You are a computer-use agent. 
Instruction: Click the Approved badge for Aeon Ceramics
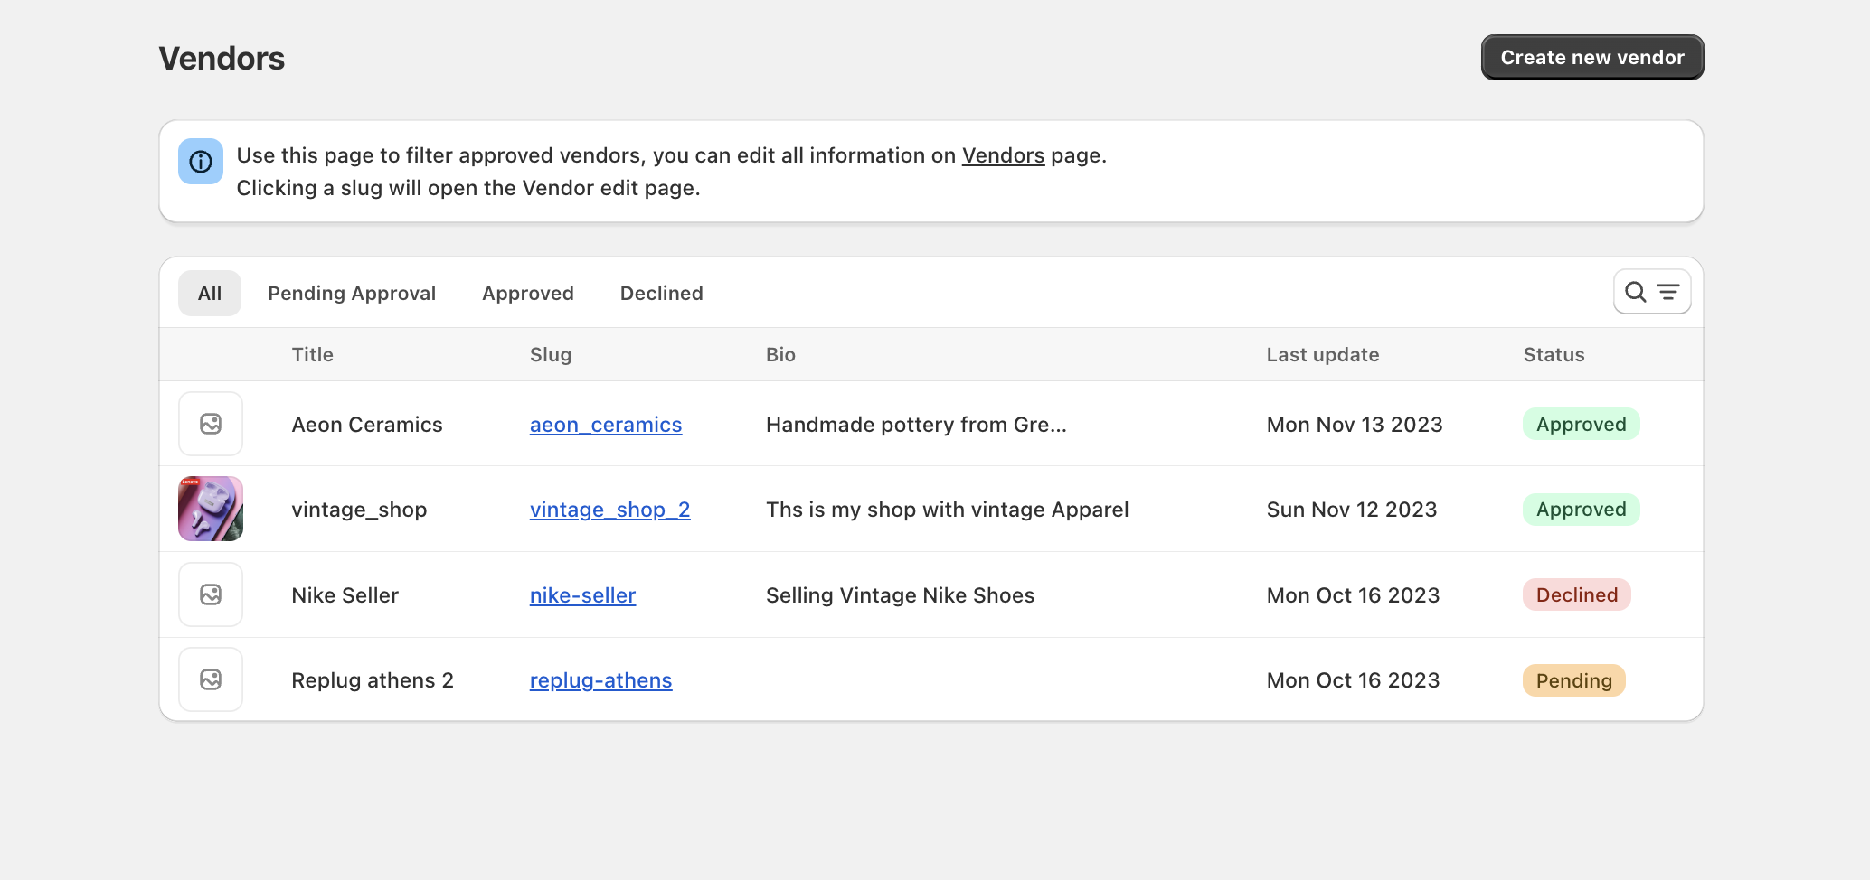coord(1581,424)
